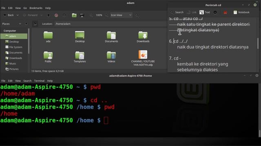
Task: Click the terminal input cursor after /home $
Action: [x=106, y=120]
